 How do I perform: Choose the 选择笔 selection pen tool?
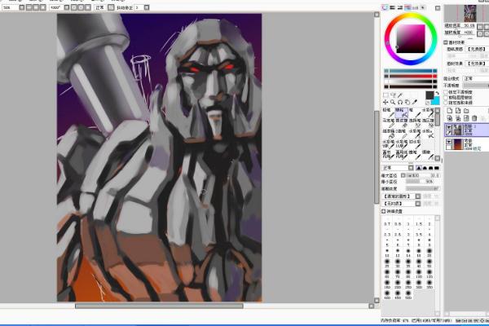coord(415,124)
